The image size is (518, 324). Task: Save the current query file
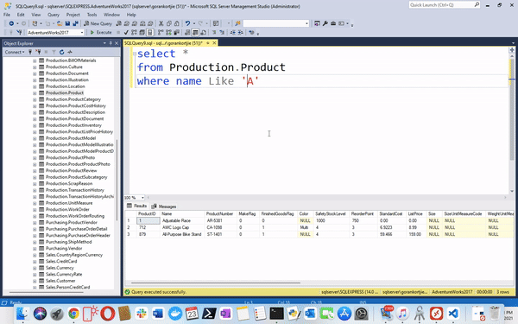pos(67,23)
